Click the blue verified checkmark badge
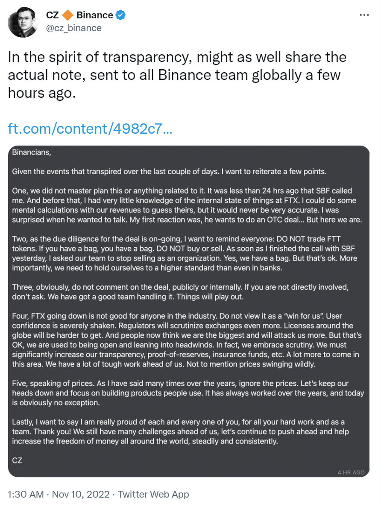Viewport: 381px width, 507px height. coord(120,15)
